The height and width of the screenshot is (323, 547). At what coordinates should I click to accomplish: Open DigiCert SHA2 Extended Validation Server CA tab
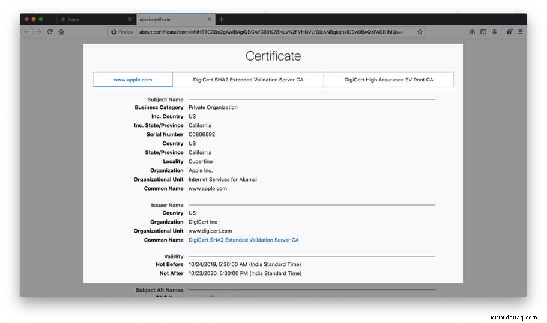click(x=248, y=80)
